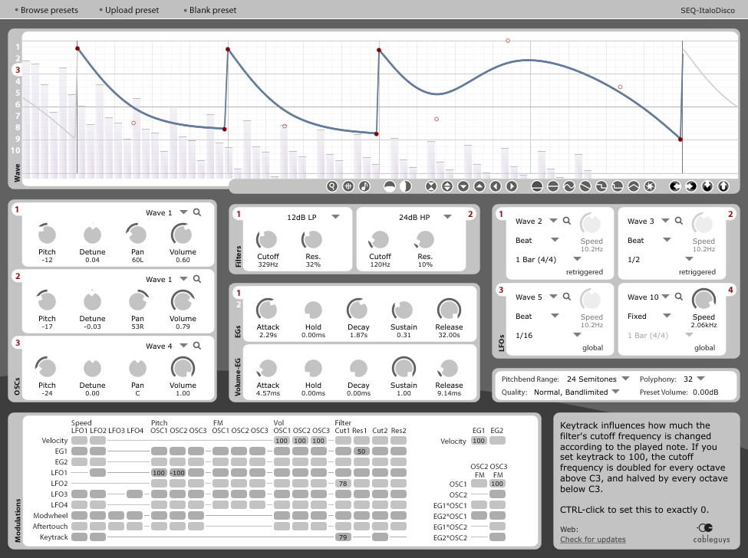Open wave search magnifier for LFO 1

567,221
